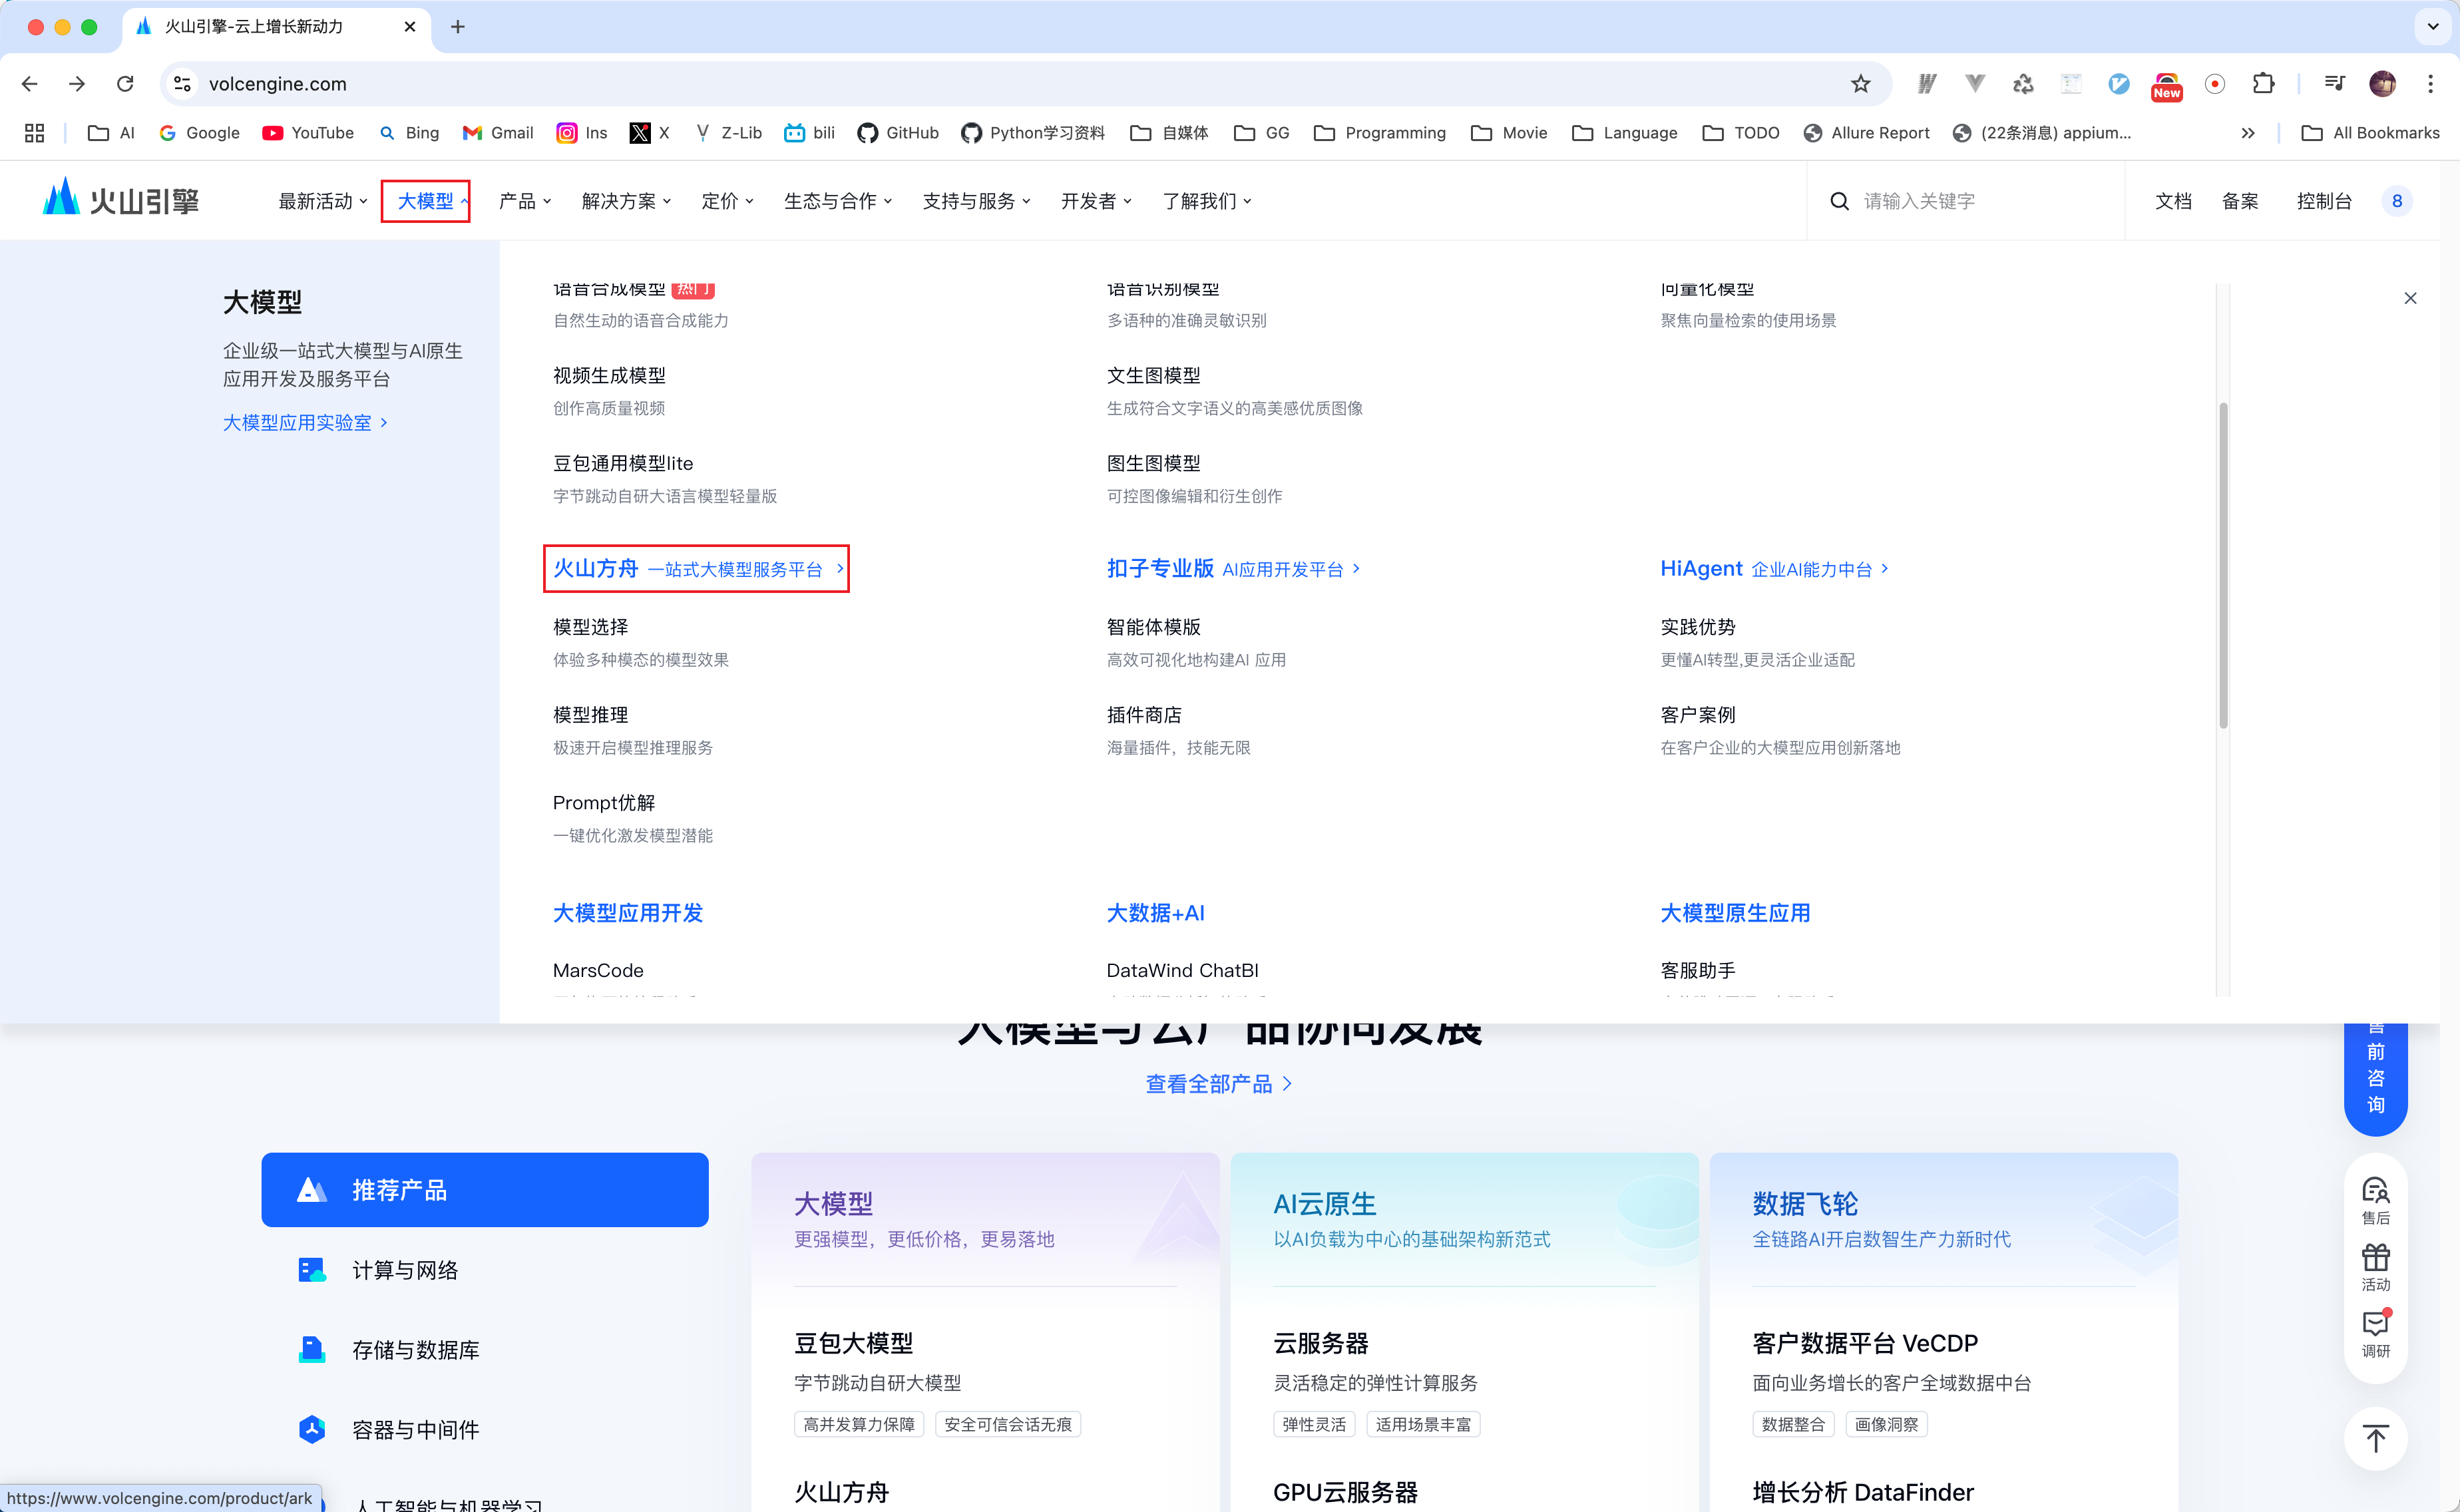Viewport: 2460px width, 1512px height.
Task: Expand the 生态与合作 nav dropdown
Action: [x=838, y=201]
